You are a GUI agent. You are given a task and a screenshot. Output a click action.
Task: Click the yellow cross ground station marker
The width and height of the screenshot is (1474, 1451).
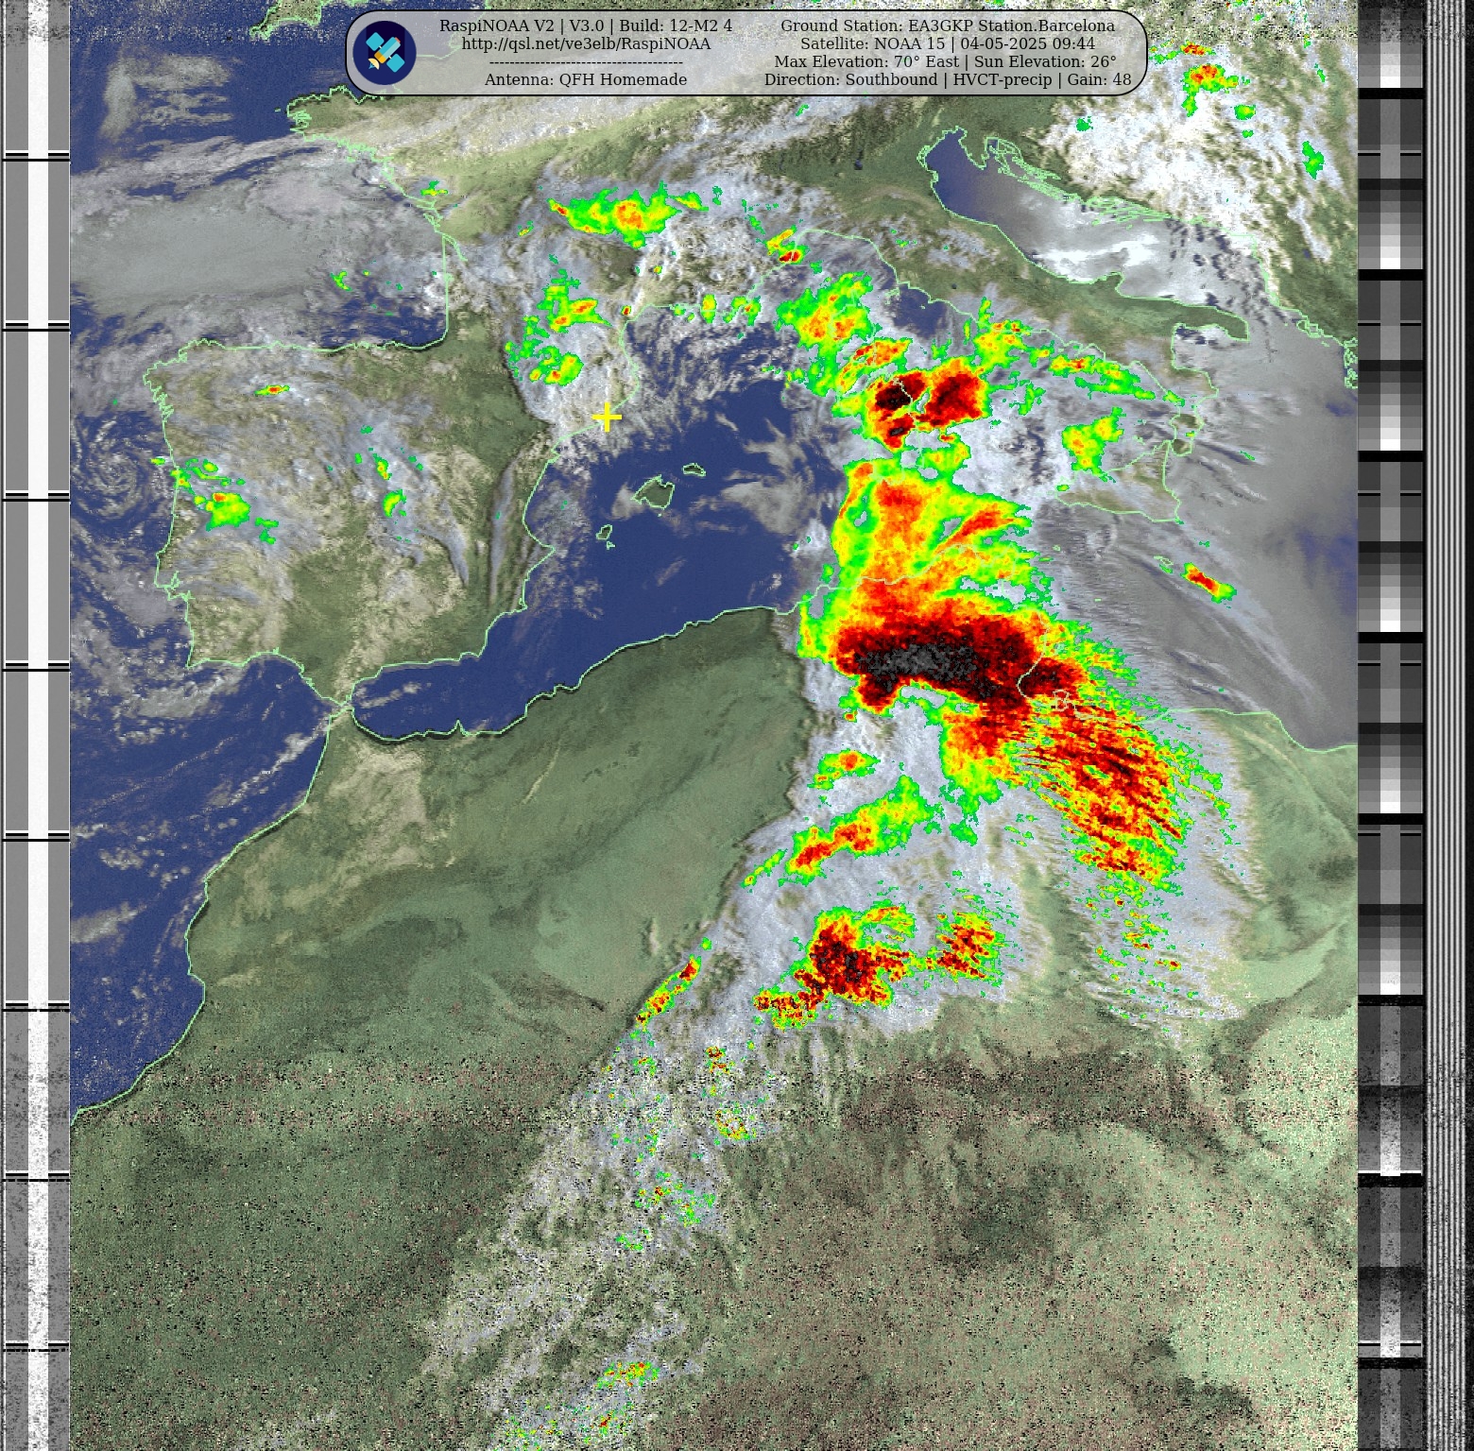[x=607, y=417]
